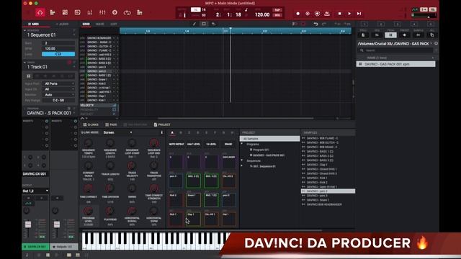This screenshot has width=461, height=259.
Task: Show program files in browser filter
Action: tap(390, 35)
